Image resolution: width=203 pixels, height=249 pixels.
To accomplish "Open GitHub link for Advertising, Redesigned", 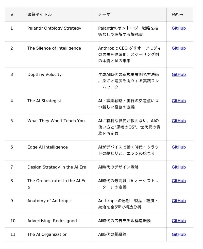I will click(x=179, y=221).
